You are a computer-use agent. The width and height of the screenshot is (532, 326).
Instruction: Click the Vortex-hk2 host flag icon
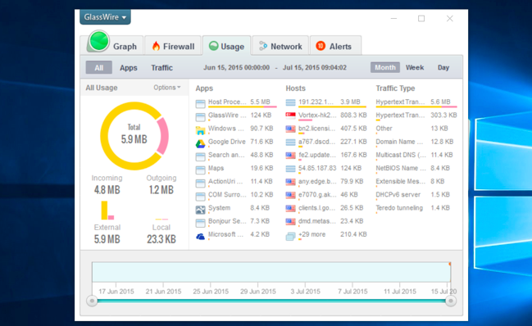[x=290, y=115]
